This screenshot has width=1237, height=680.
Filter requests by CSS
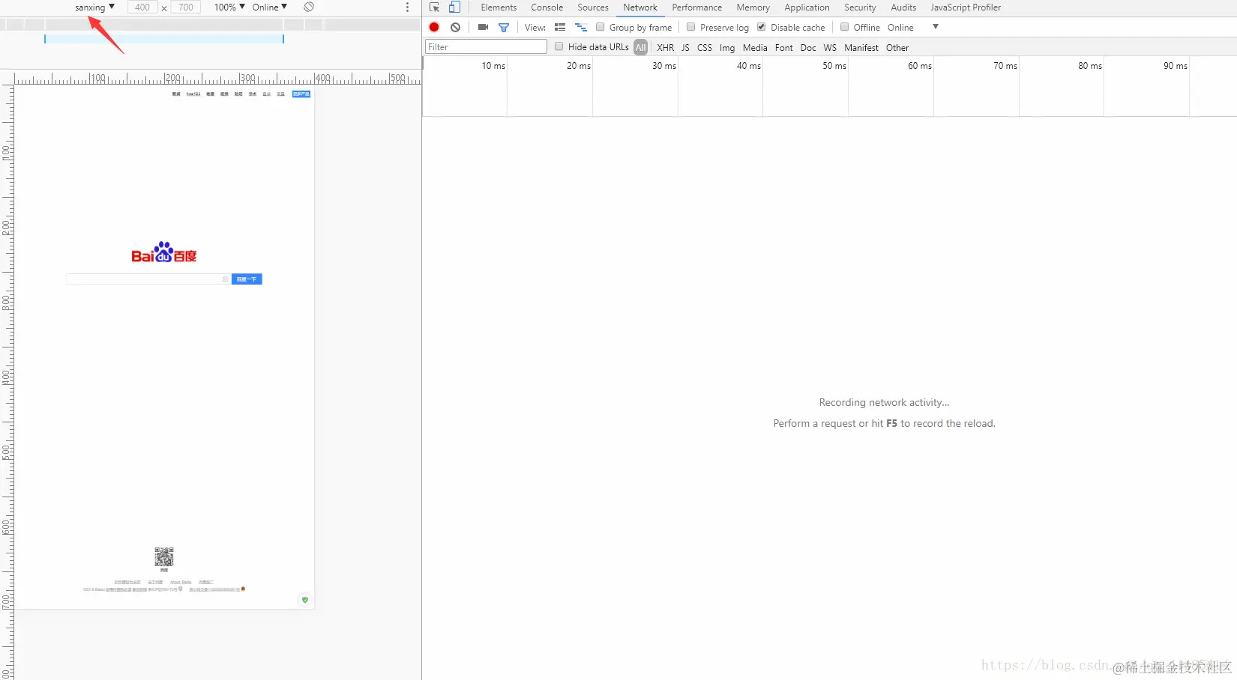(705, 47)
